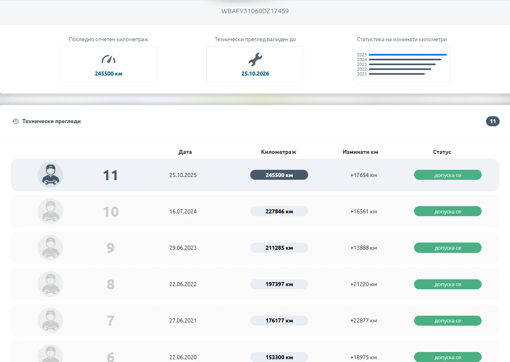Click the 2025 blue bar in mileage statistics
This screenshot has width=510, height=362.
point(408,55)
